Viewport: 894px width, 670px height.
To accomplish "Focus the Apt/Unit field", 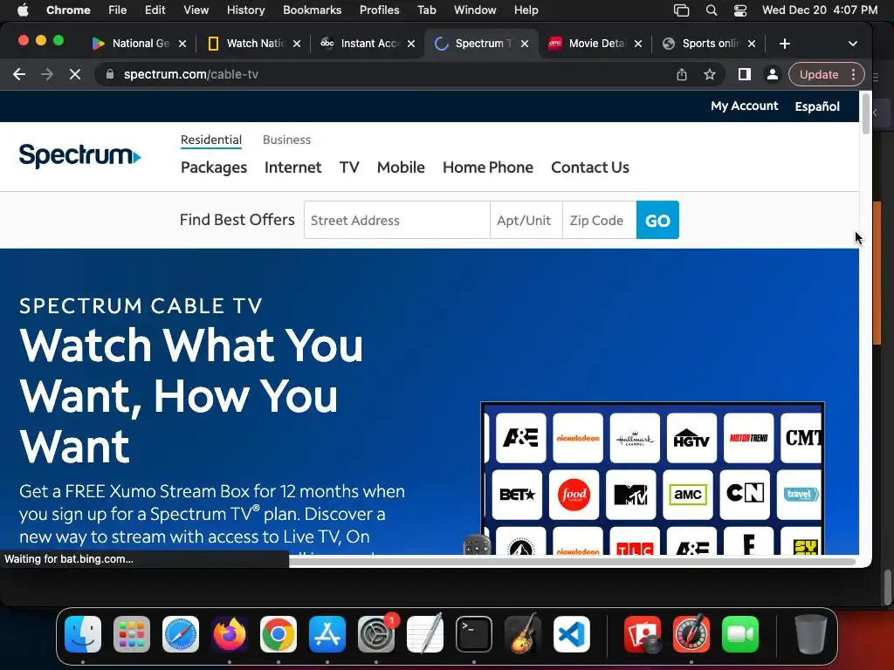I will coord(526,220).
